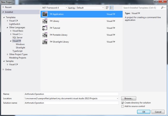Select Silverlight under Visual F#
The image size is (168, 116).
tap(20, 47)
